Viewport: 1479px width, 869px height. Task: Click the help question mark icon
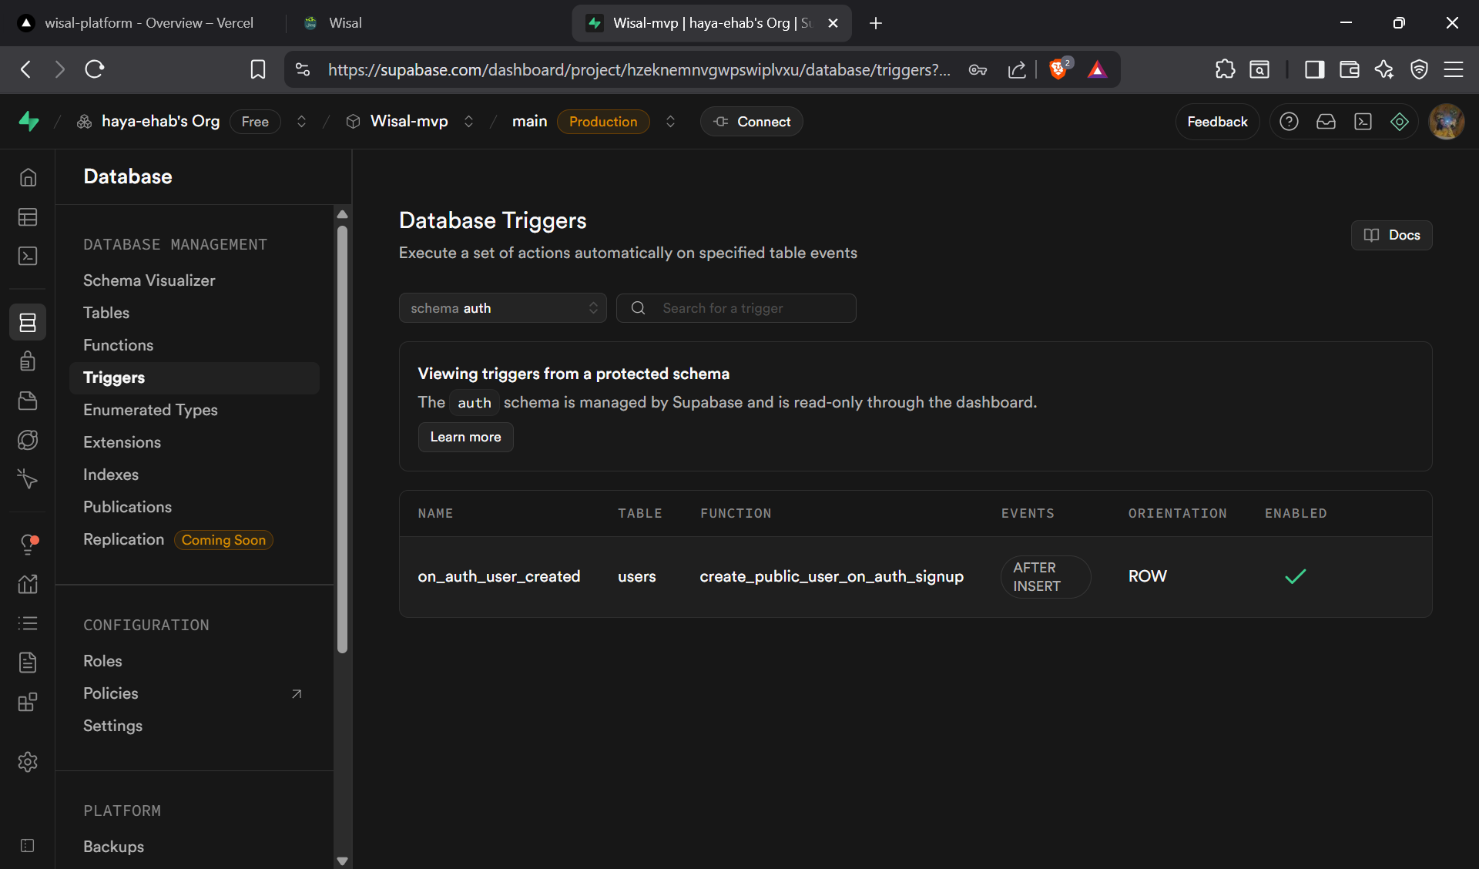tap(1289, 122)
